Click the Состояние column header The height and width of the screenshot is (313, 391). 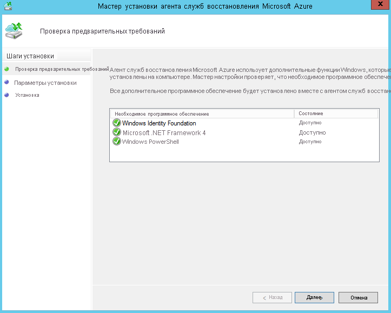[x=336, y=114]
